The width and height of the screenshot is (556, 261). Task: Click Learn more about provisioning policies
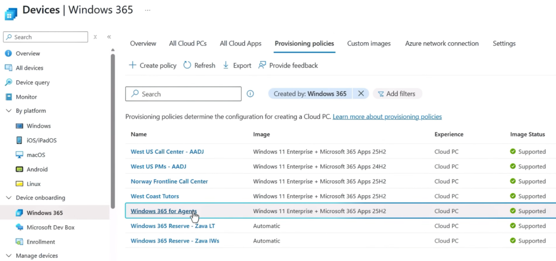tap(387, 117)
